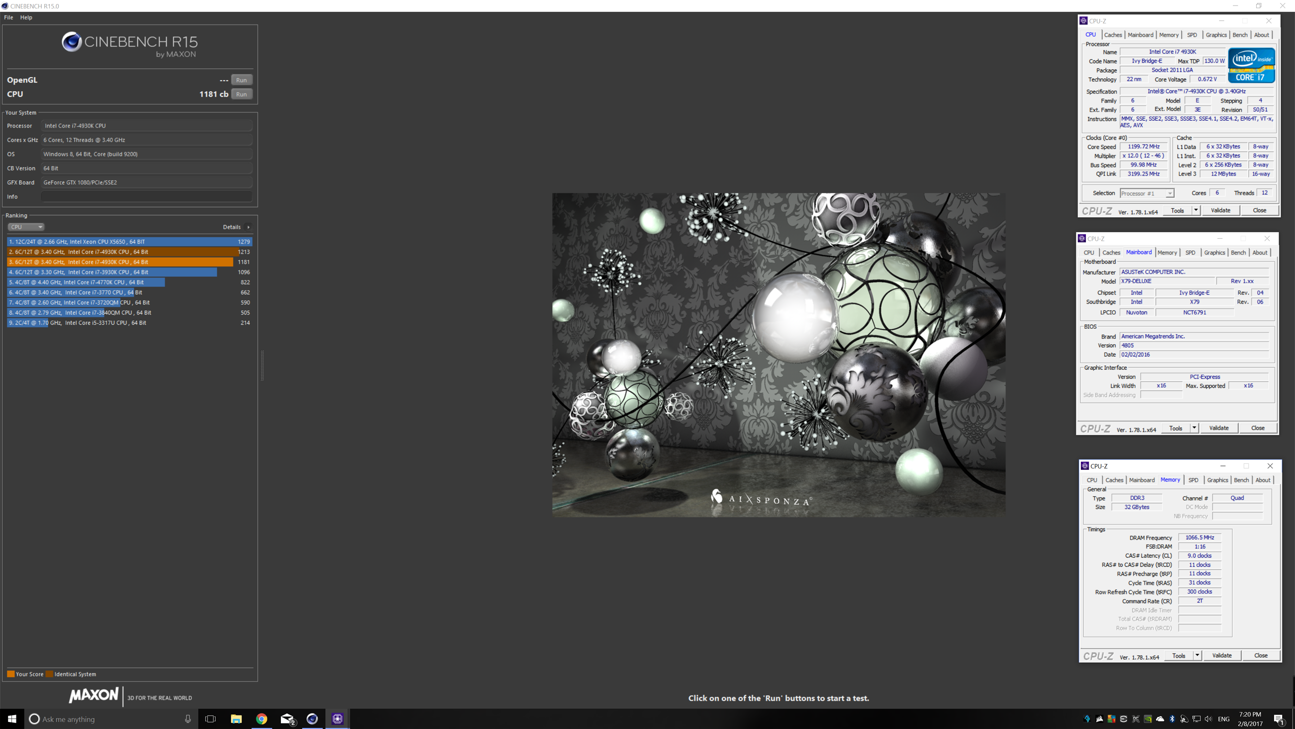Click the network connection tray icon
1295x729 pixels.
(x=1196, y=720)
